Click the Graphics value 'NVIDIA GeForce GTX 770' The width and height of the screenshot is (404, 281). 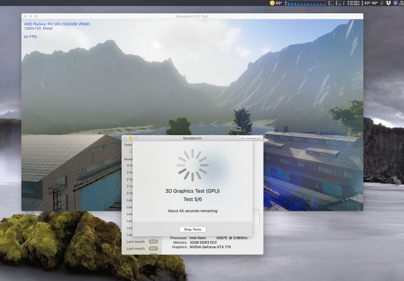click(x=210, y=247)
